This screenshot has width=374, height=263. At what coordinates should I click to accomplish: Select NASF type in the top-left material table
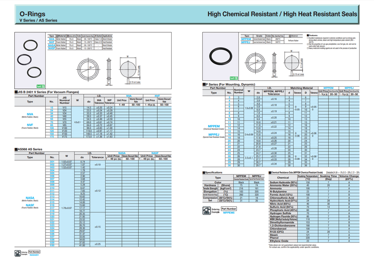tap(52, 48)
